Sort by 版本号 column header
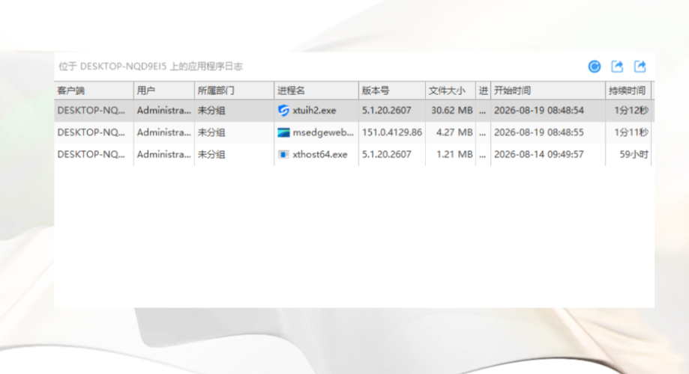Screen dimensions: 689x374 (x=392, y=91)
